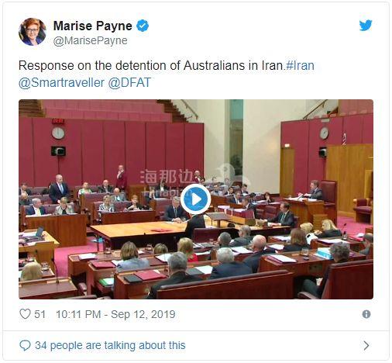Image resolution: width=392 pixels, height=363 pixels.
Task: Open the 10:11 PM Sep 12, 2019 timestamp
Action: [115, 314]
